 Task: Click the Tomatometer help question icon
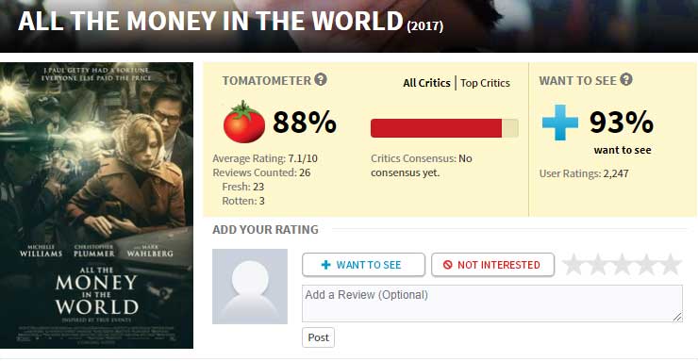point(321,80)
